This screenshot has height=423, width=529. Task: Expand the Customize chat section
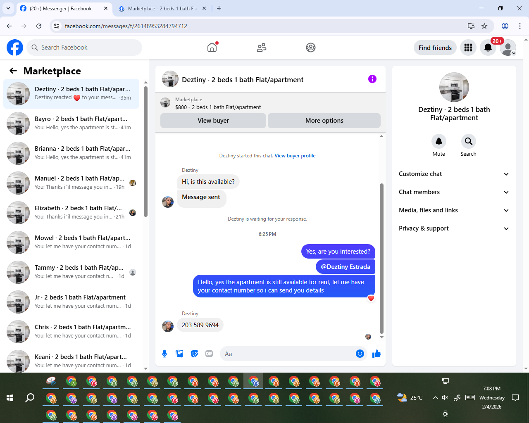click(454, 174)
